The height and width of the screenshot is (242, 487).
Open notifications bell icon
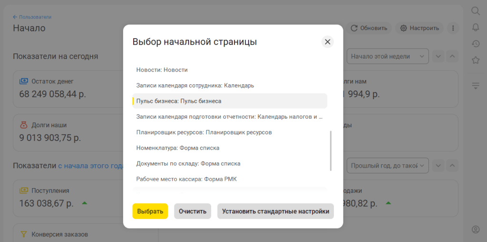475,27
